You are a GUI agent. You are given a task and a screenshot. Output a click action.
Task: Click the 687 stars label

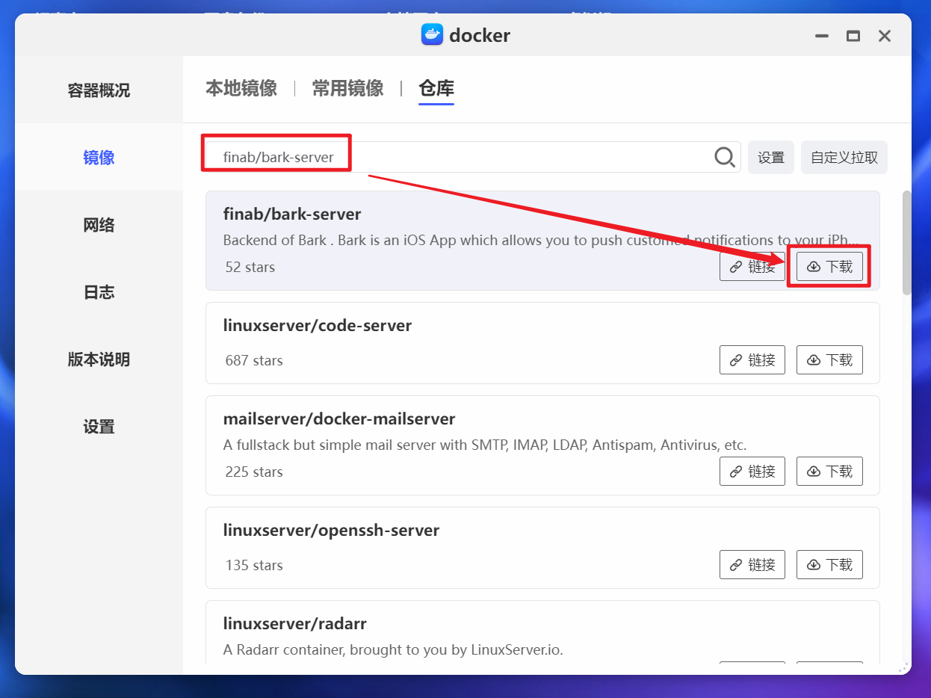pyautogui.click(x=254, y=360)
